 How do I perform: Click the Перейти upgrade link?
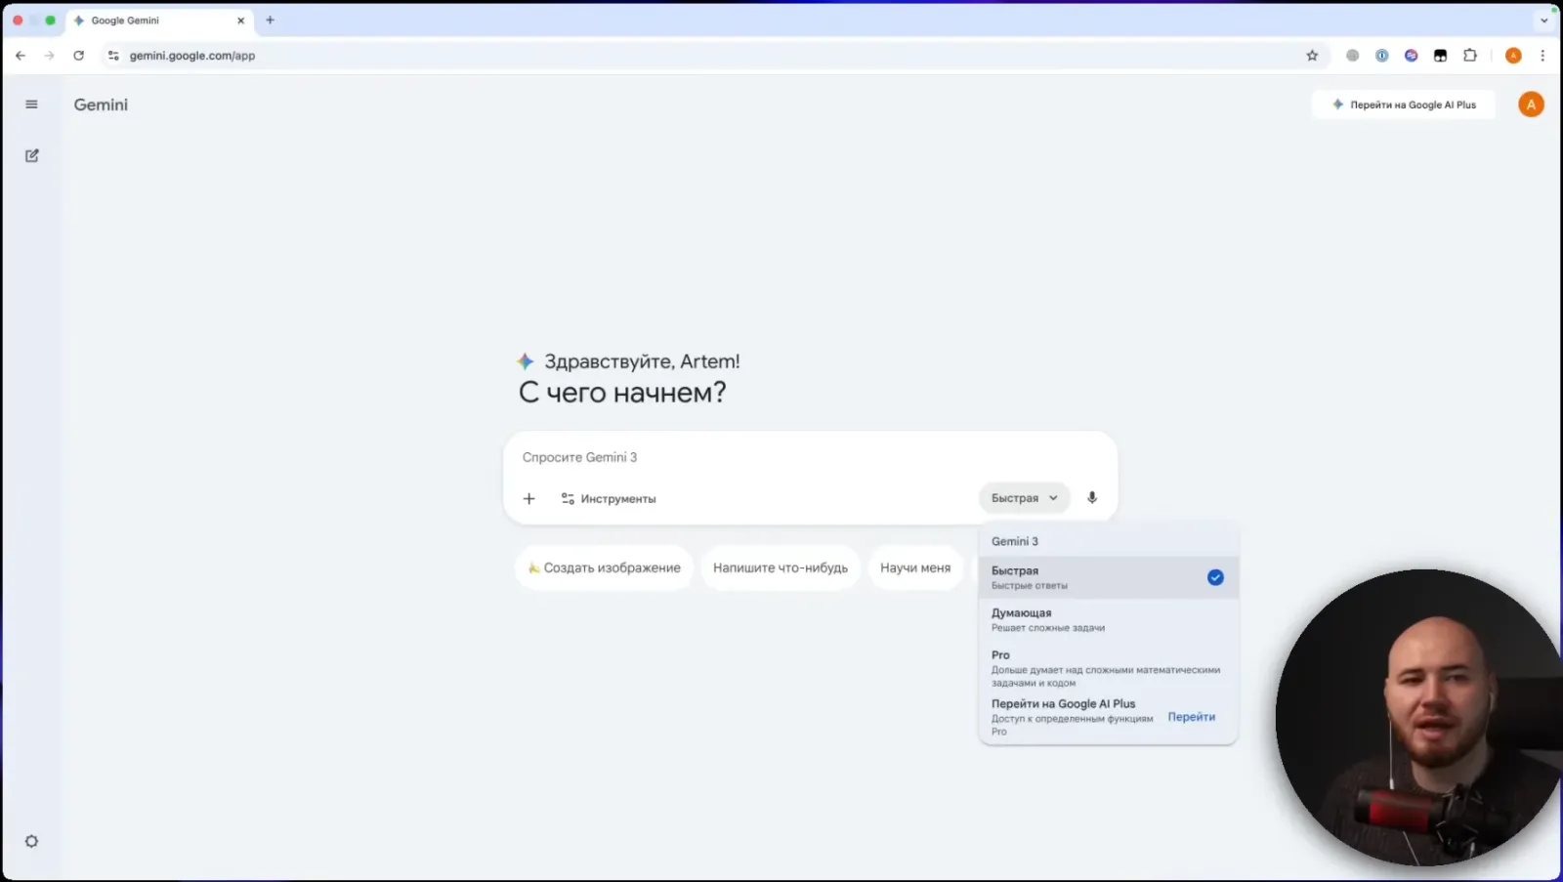(x=1191, y=717)
